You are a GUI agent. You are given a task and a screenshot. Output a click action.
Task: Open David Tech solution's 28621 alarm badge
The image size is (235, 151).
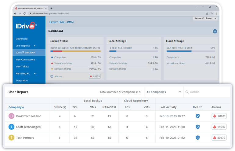(219, 116)
